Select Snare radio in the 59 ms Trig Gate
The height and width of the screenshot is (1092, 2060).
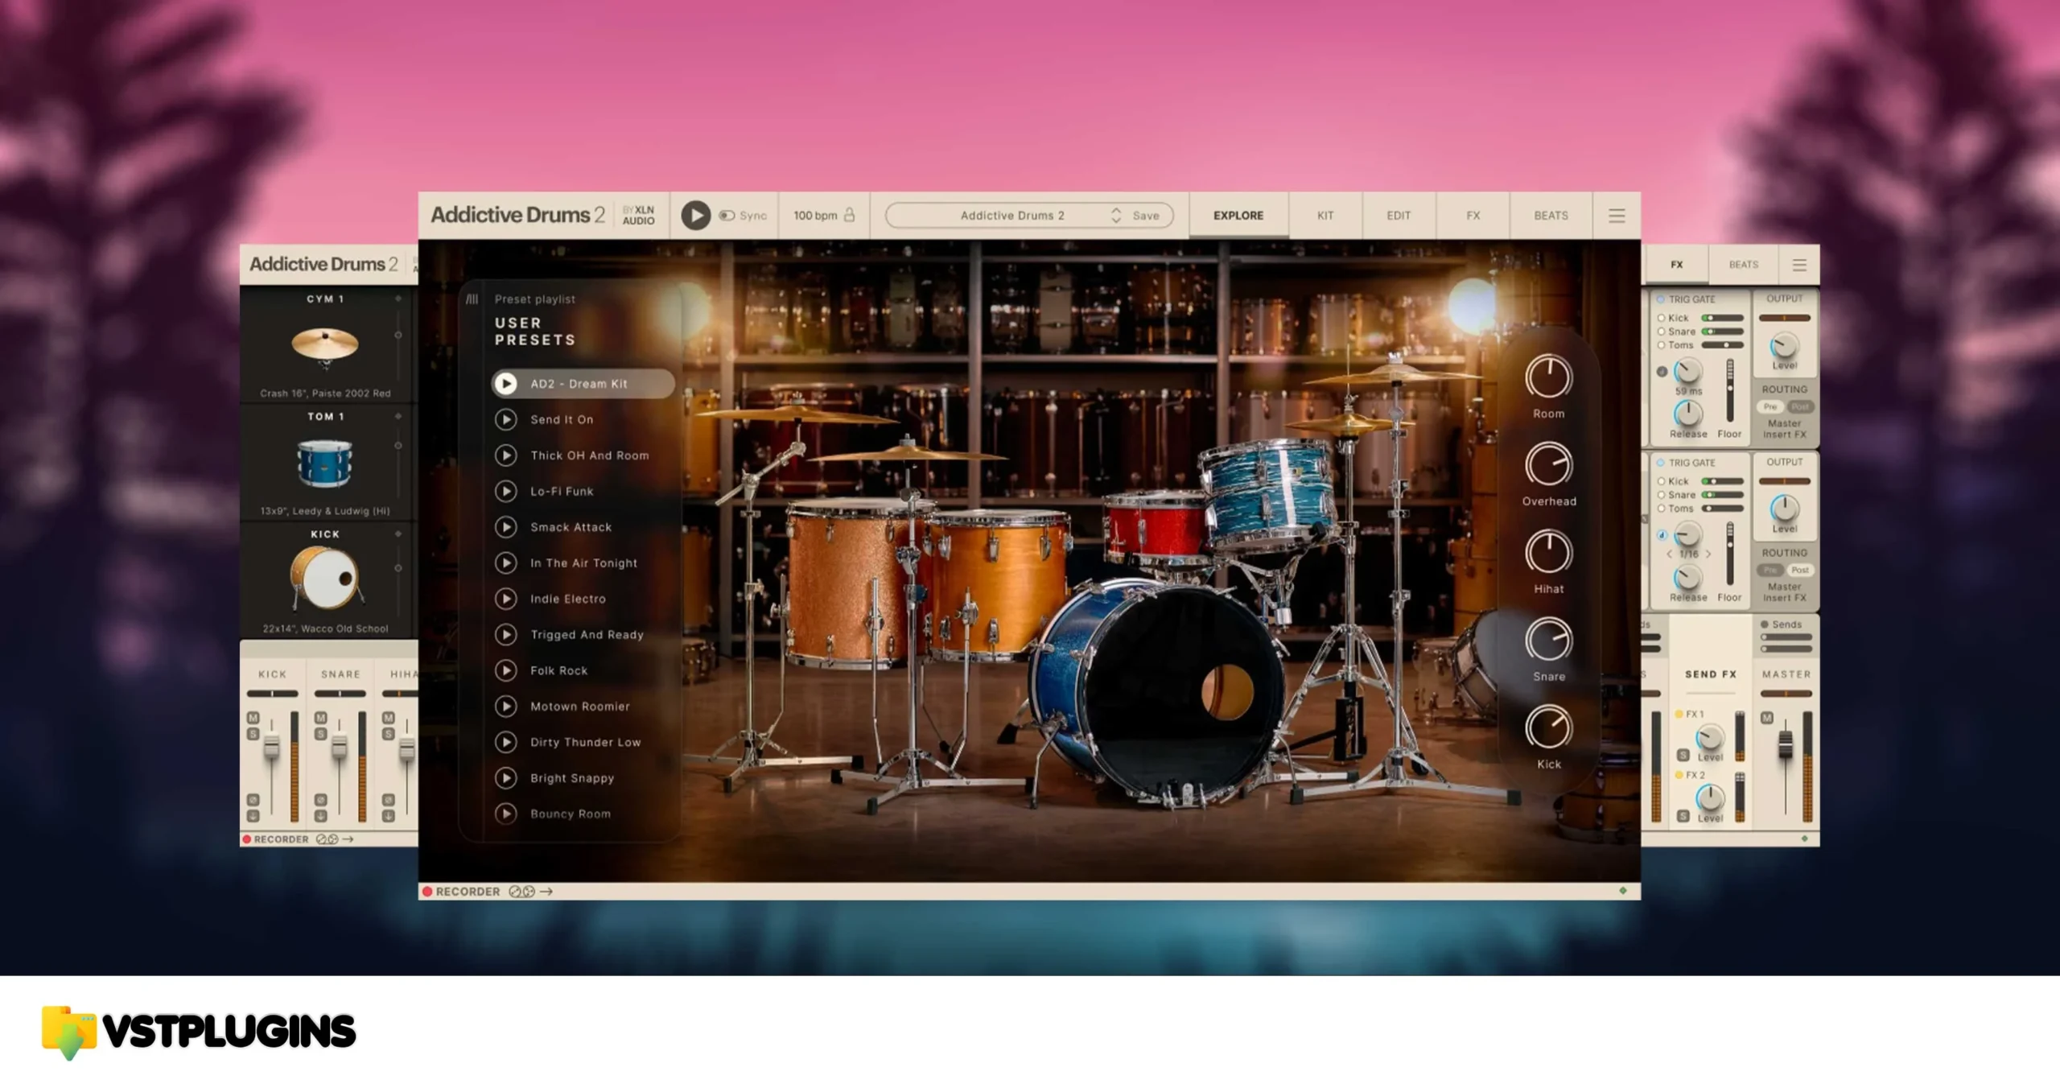(1661, 332)
